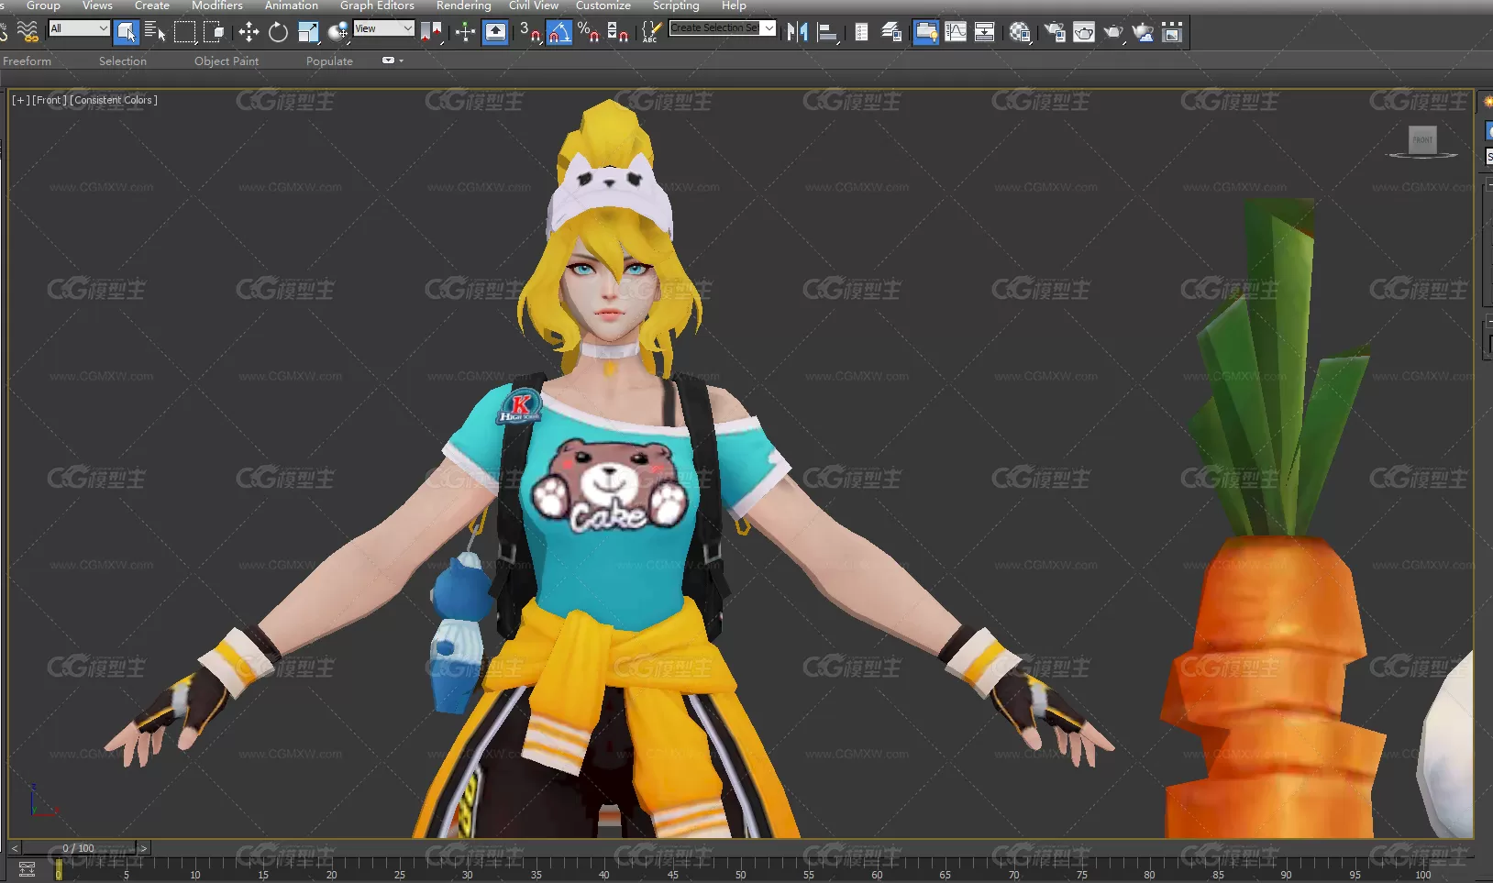Activate the Select and Move tool
The height and width of the screenshot is (883, 1493).
tap(249, 33)
